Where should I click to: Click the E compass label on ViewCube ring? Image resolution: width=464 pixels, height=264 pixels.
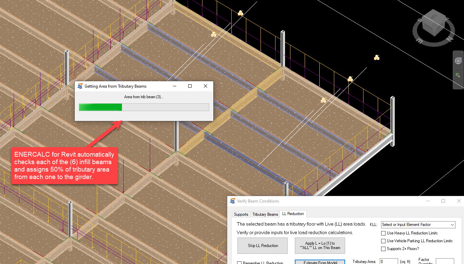tap(419, 41)
